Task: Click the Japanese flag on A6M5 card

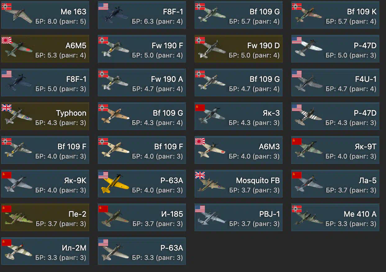Action: pos(6,40)
